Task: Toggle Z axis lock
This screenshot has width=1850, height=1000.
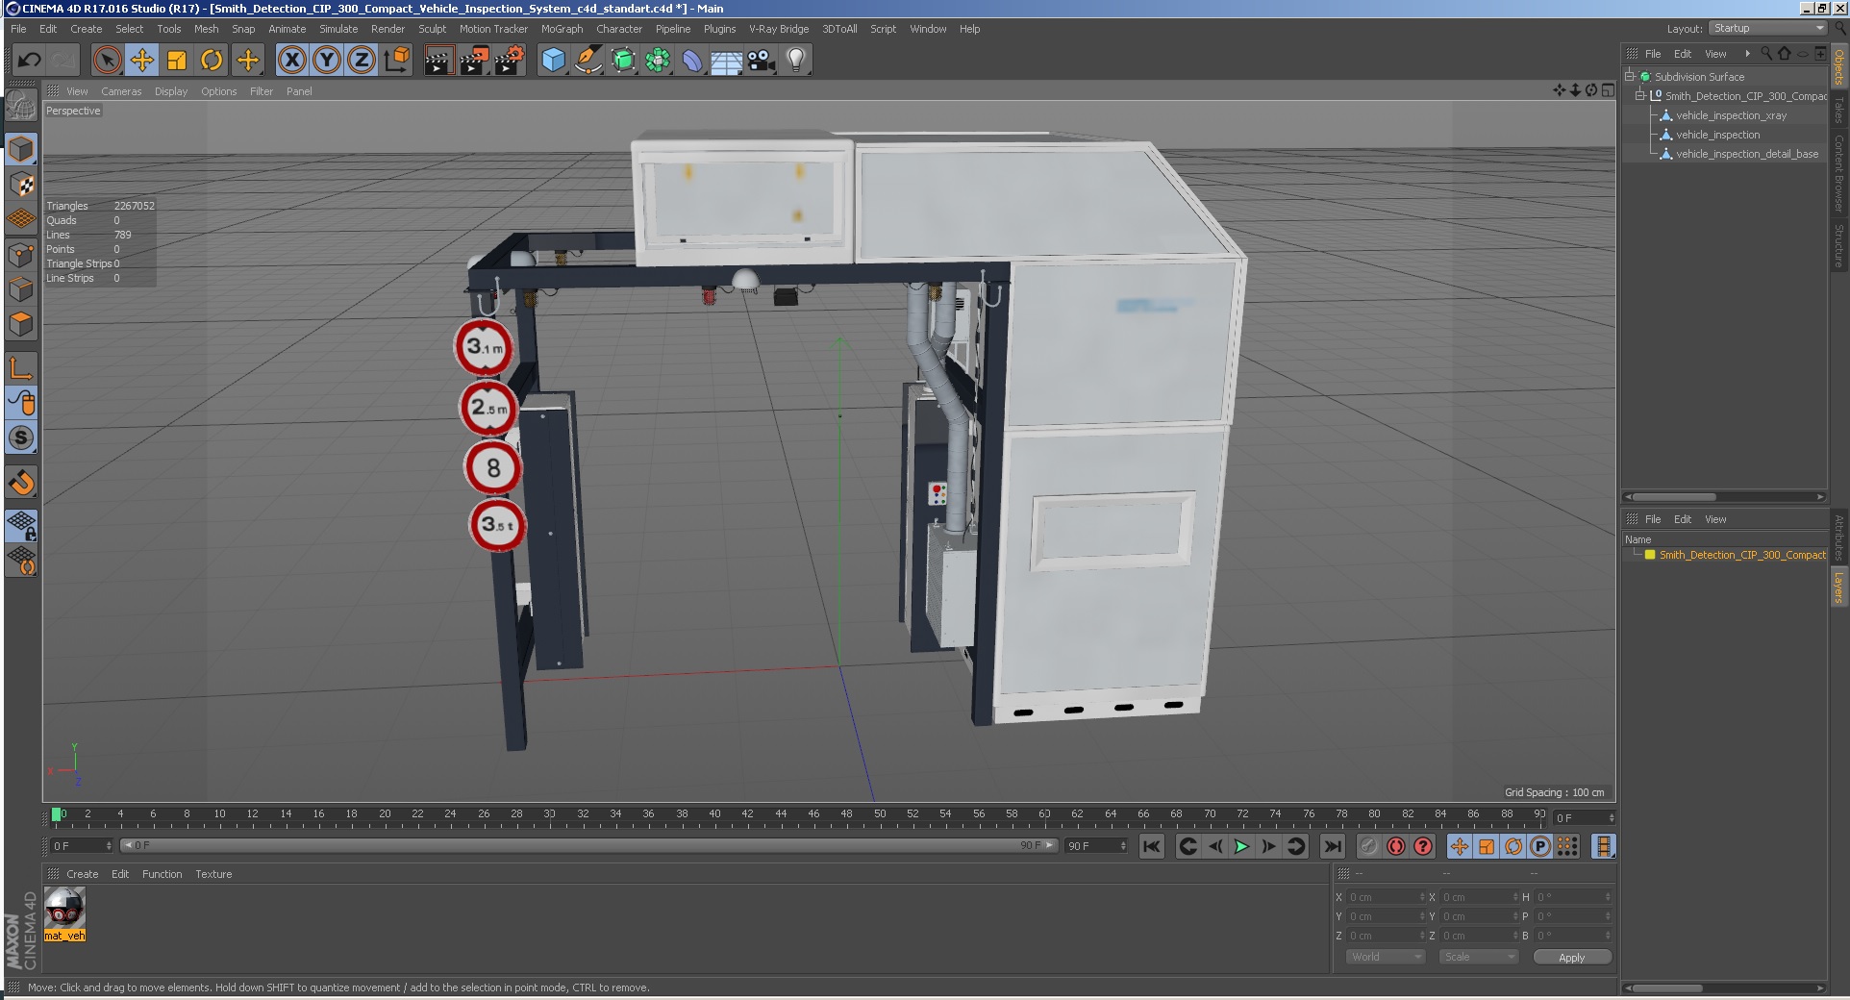Action: click(x=362, y=61)
